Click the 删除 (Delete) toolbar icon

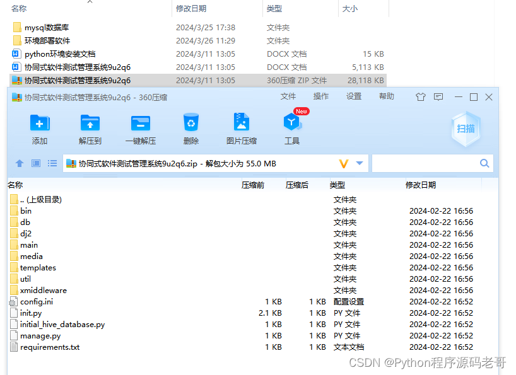191,125
